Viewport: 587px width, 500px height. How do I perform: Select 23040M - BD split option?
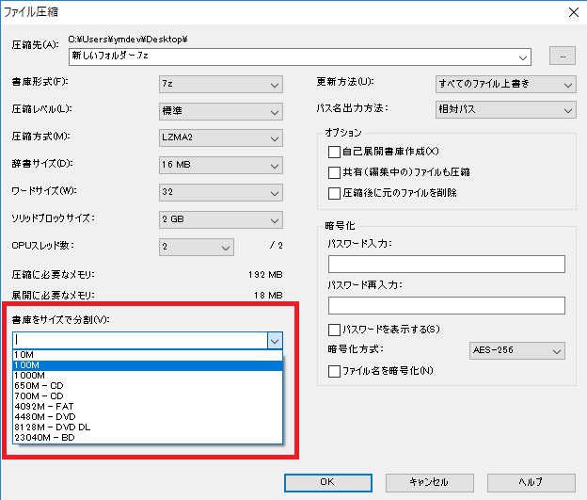(147, 437)
